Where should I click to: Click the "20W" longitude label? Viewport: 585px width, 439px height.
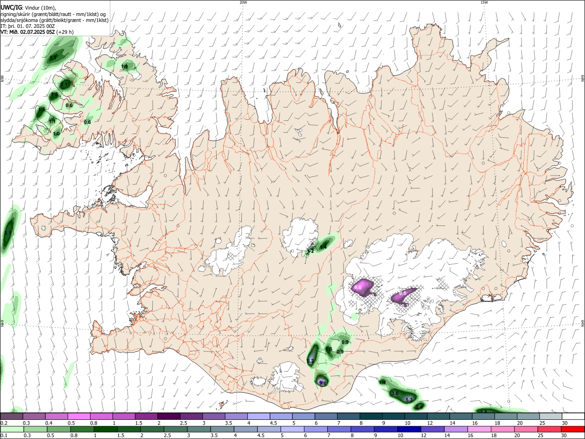point(243,2)
